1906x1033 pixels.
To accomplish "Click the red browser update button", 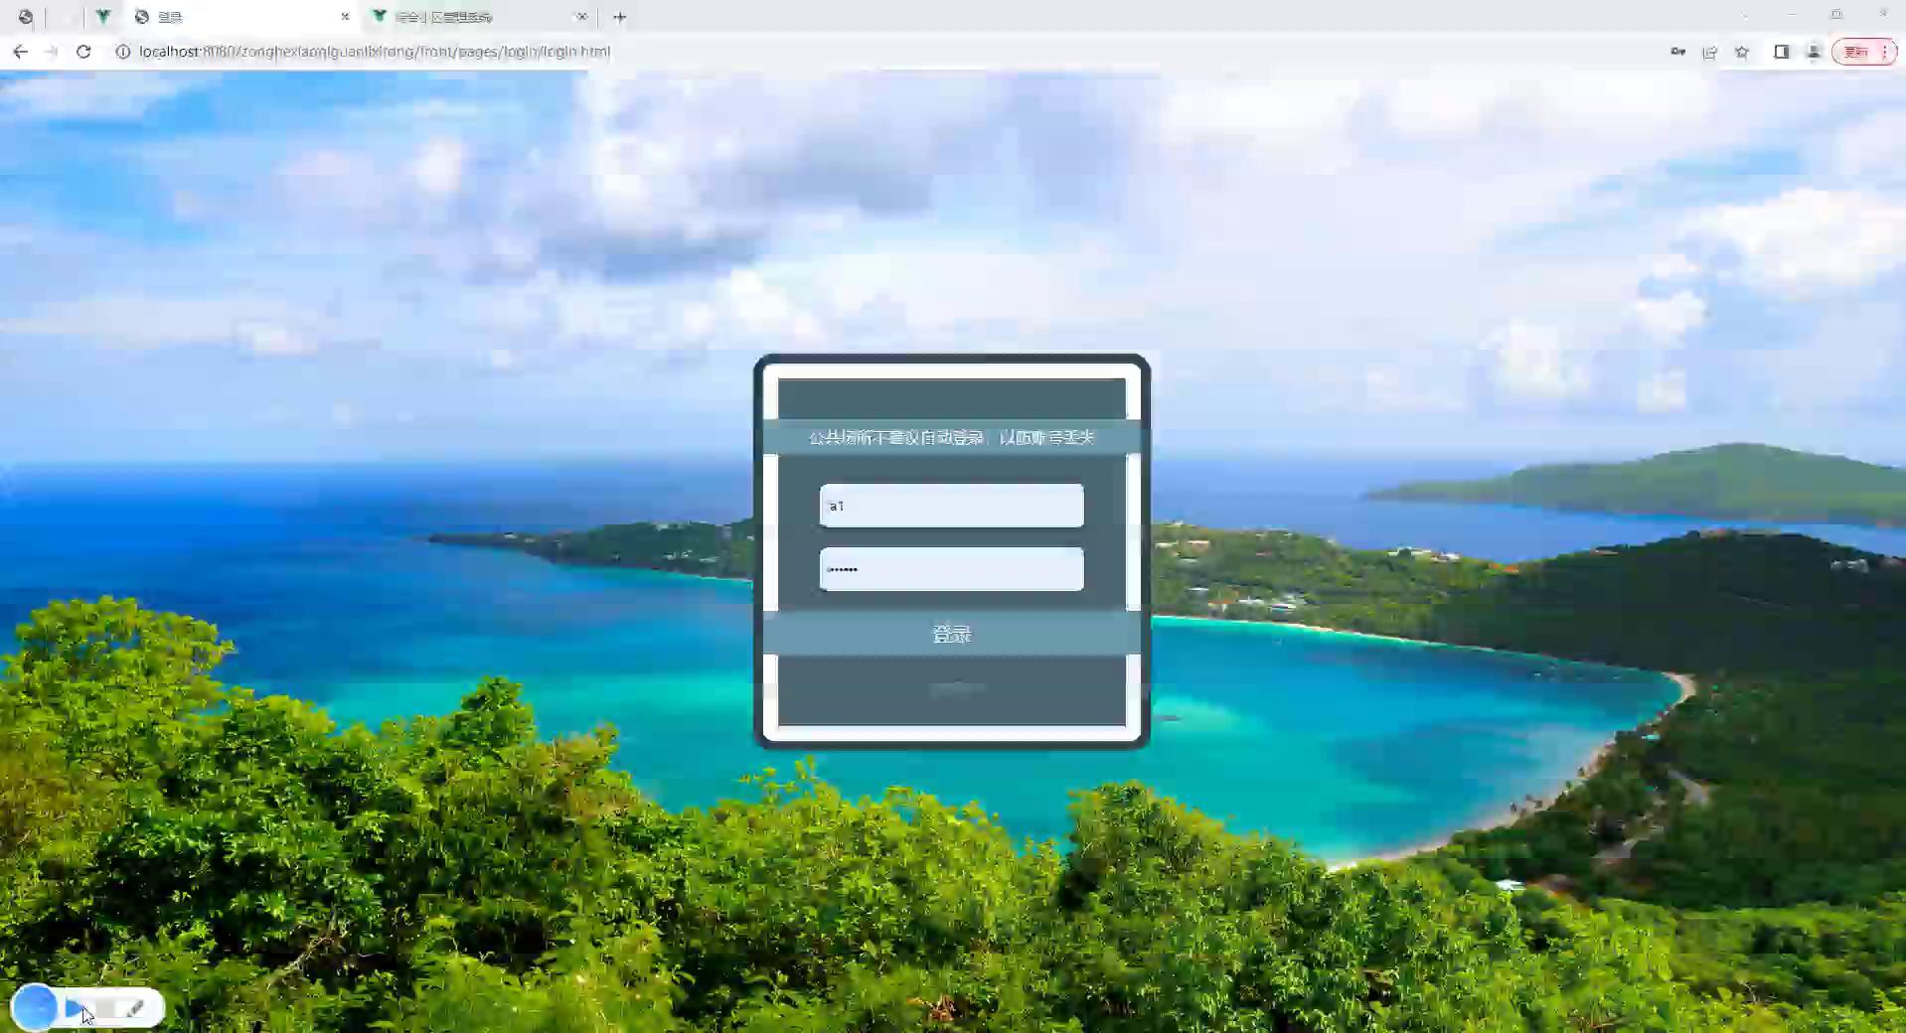I will click(1856, 52).
